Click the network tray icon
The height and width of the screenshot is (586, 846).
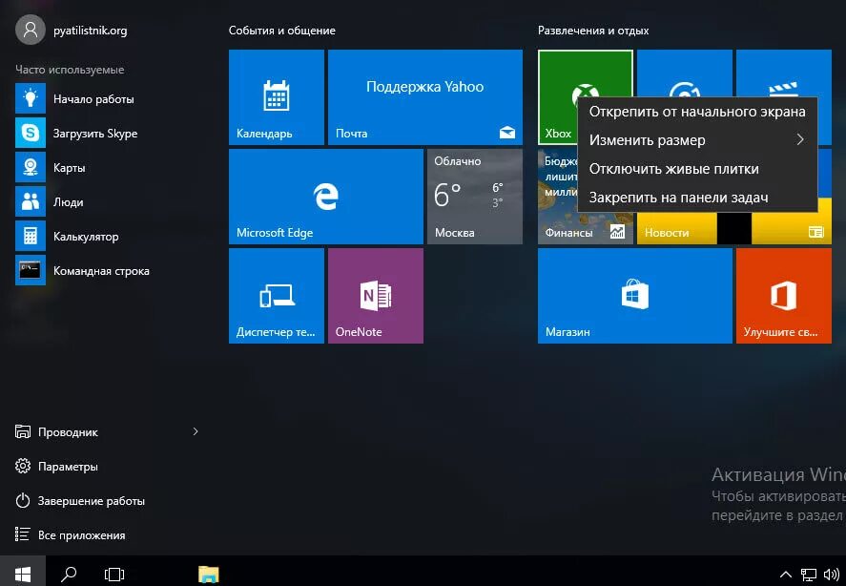pos(808,575)
